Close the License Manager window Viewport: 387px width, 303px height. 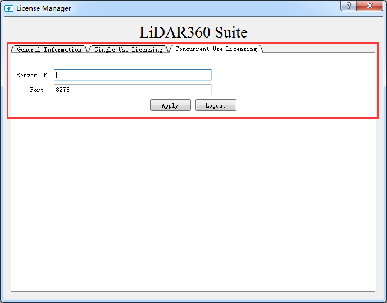tap(370, 6)
